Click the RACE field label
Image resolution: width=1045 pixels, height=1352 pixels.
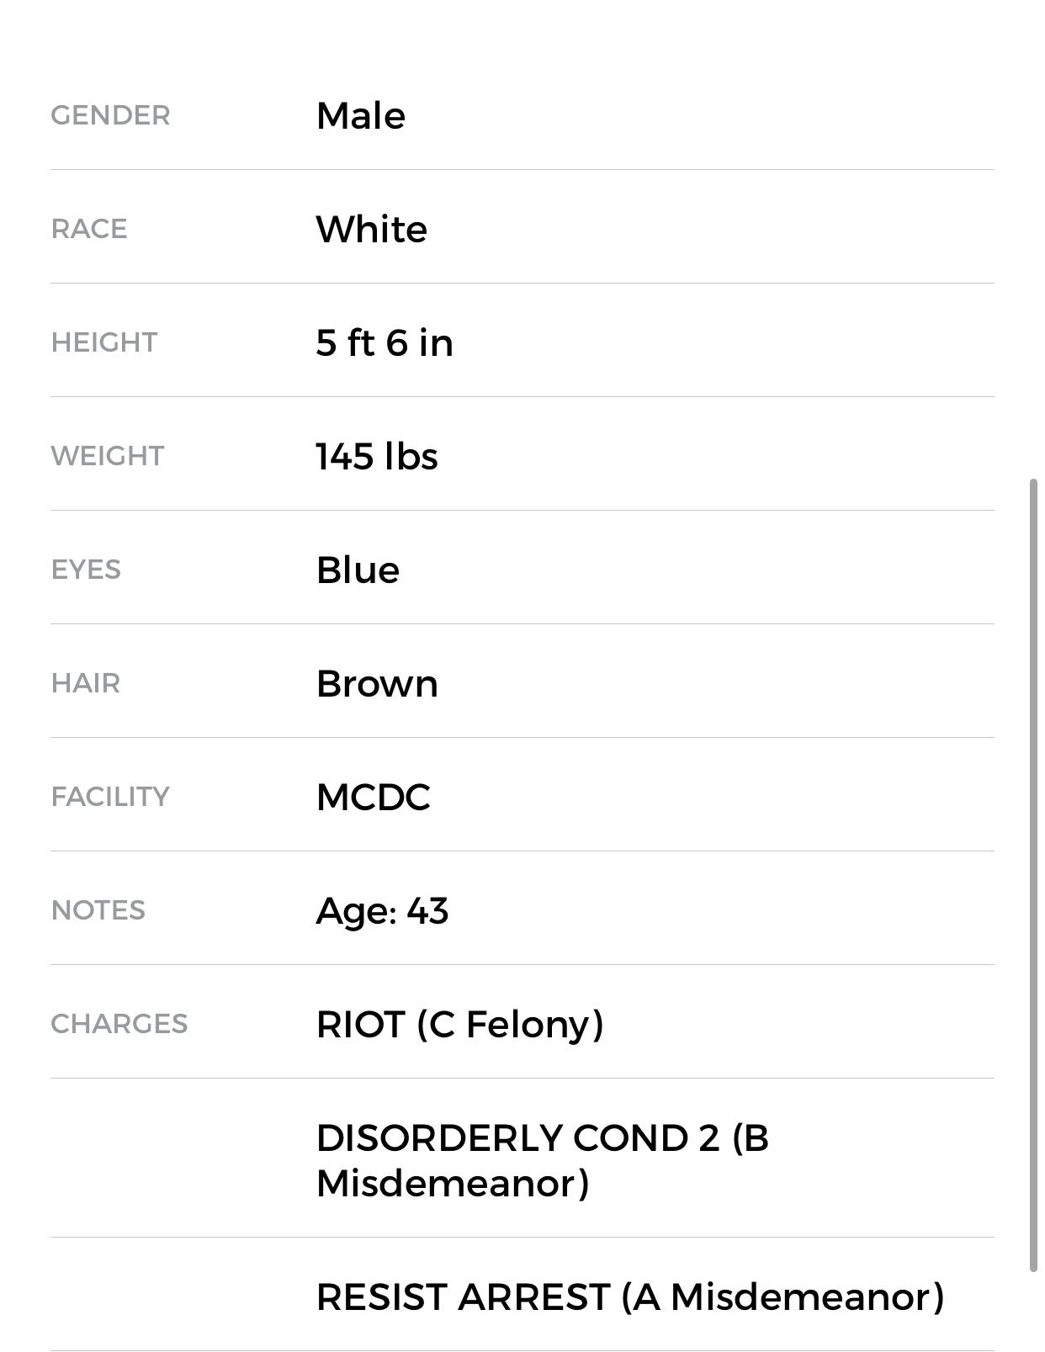click(x=89, y=229)
